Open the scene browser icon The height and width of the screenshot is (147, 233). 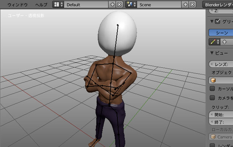pos(131,4)
